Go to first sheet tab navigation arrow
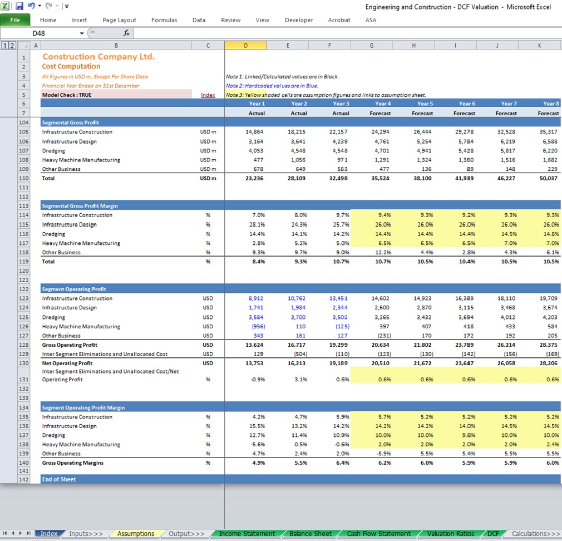 5,533
